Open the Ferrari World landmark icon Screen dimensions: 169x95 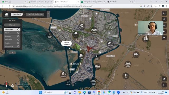point(97,57)
